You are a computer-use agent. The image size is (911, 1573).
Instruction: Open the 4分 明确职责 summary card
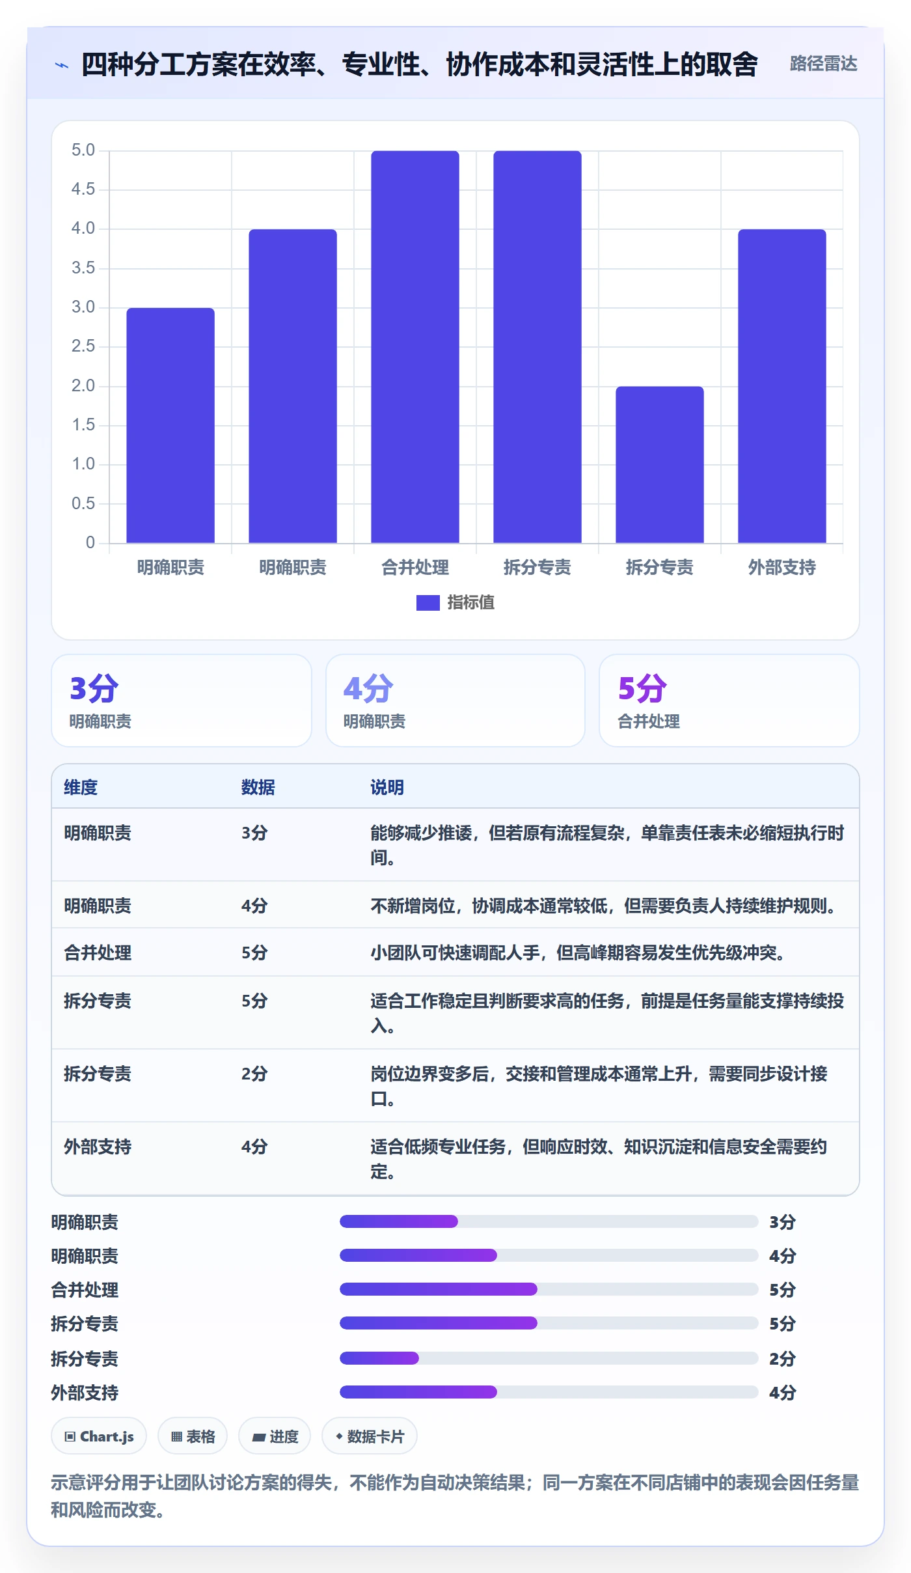click(x=455, y=701)
